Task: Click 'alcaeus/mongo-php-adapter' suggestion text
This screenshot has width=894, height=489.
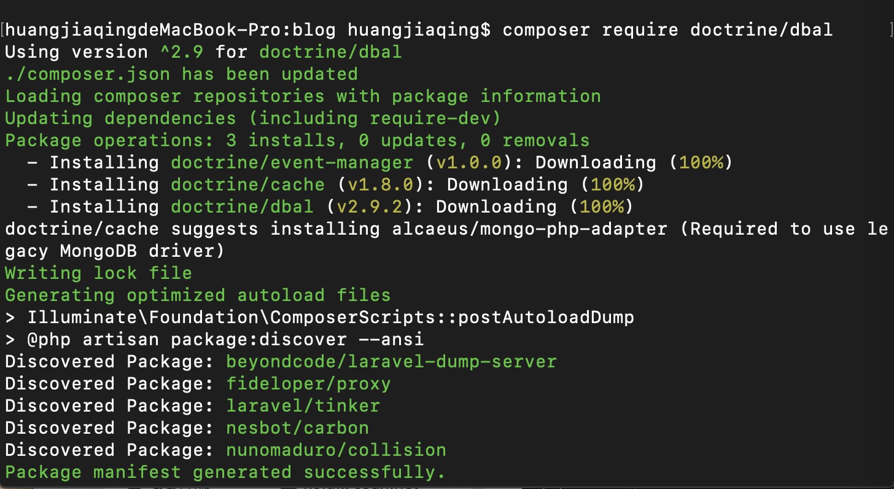Action: (x=529, y=229)
